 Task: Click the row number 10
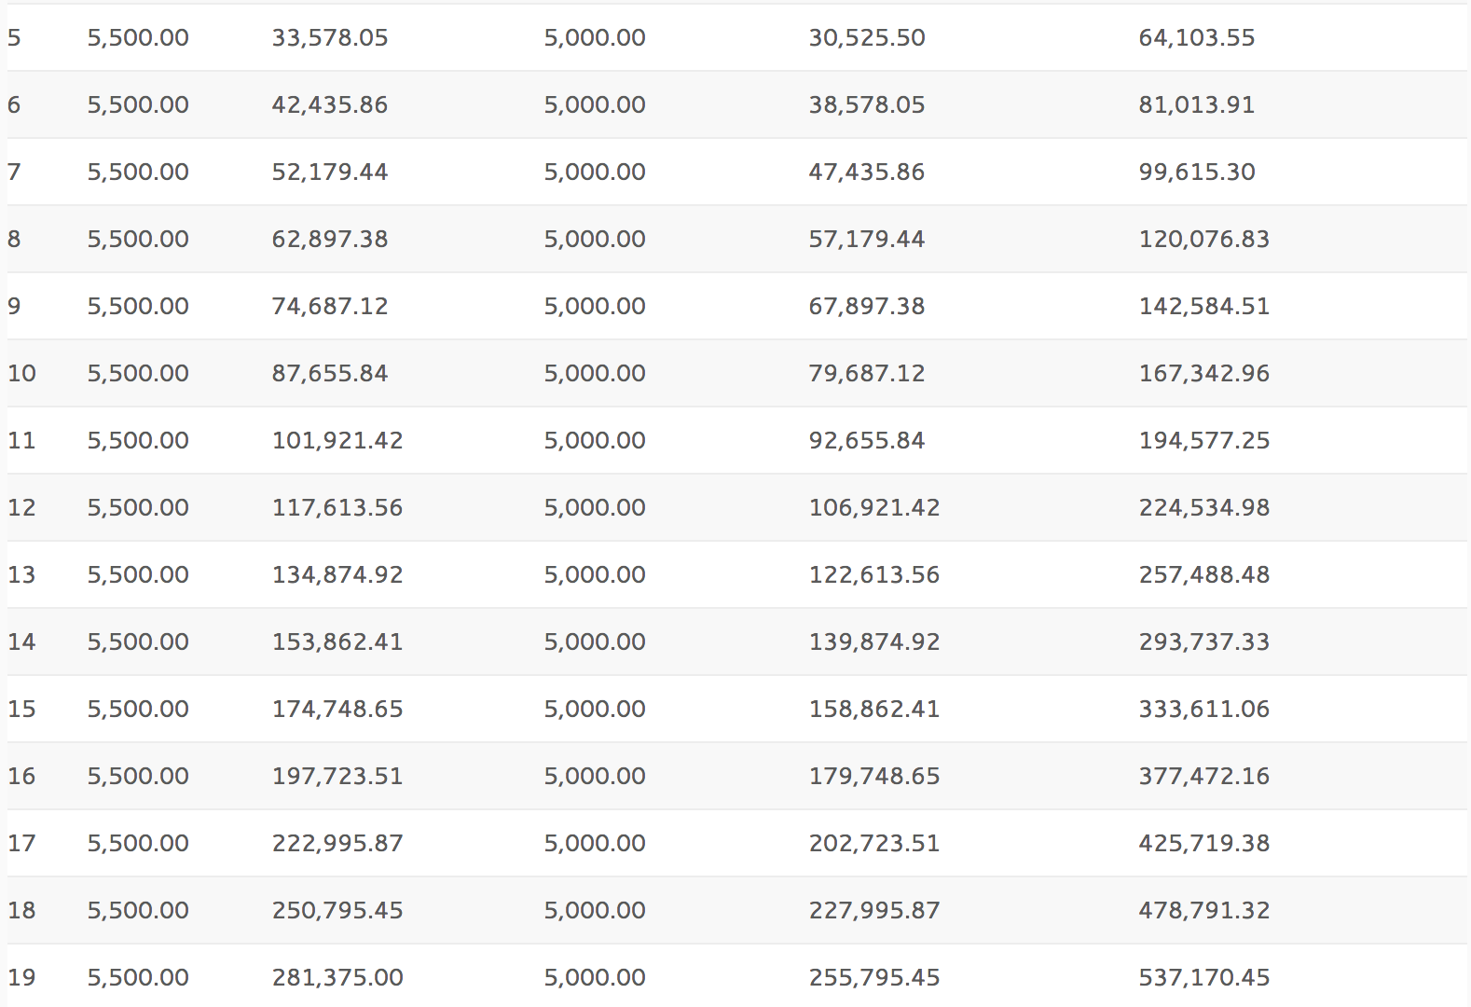click(21, 373)
